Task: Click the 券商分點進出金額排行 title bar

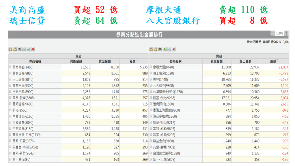Action: click(139, 35)
